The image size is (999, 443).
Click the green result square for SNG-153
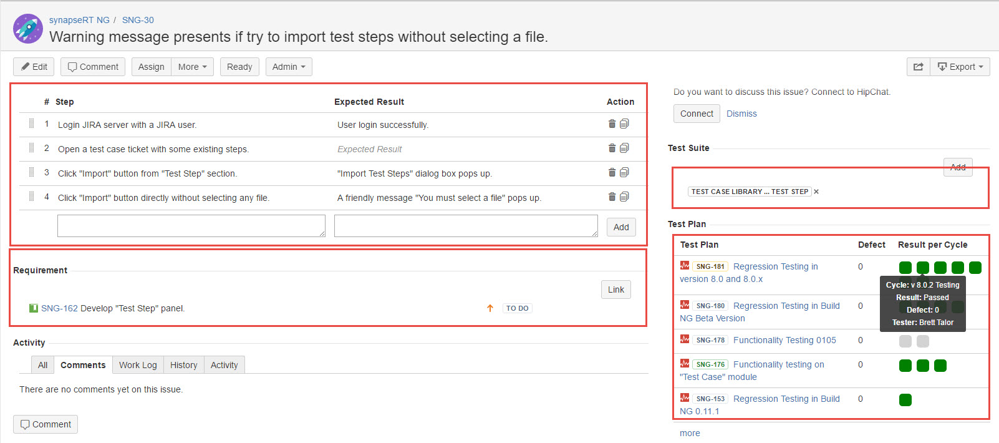point(905,400)
